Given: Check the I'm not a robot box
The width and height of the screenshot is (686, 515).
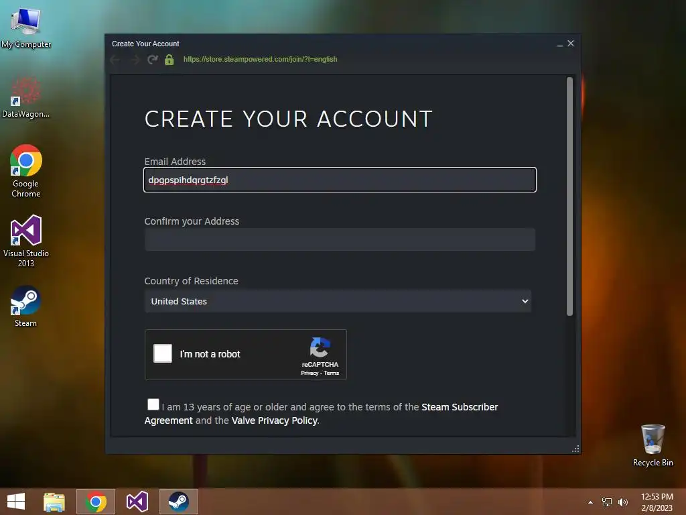Looking at the screenshot, I should (163, 353).
